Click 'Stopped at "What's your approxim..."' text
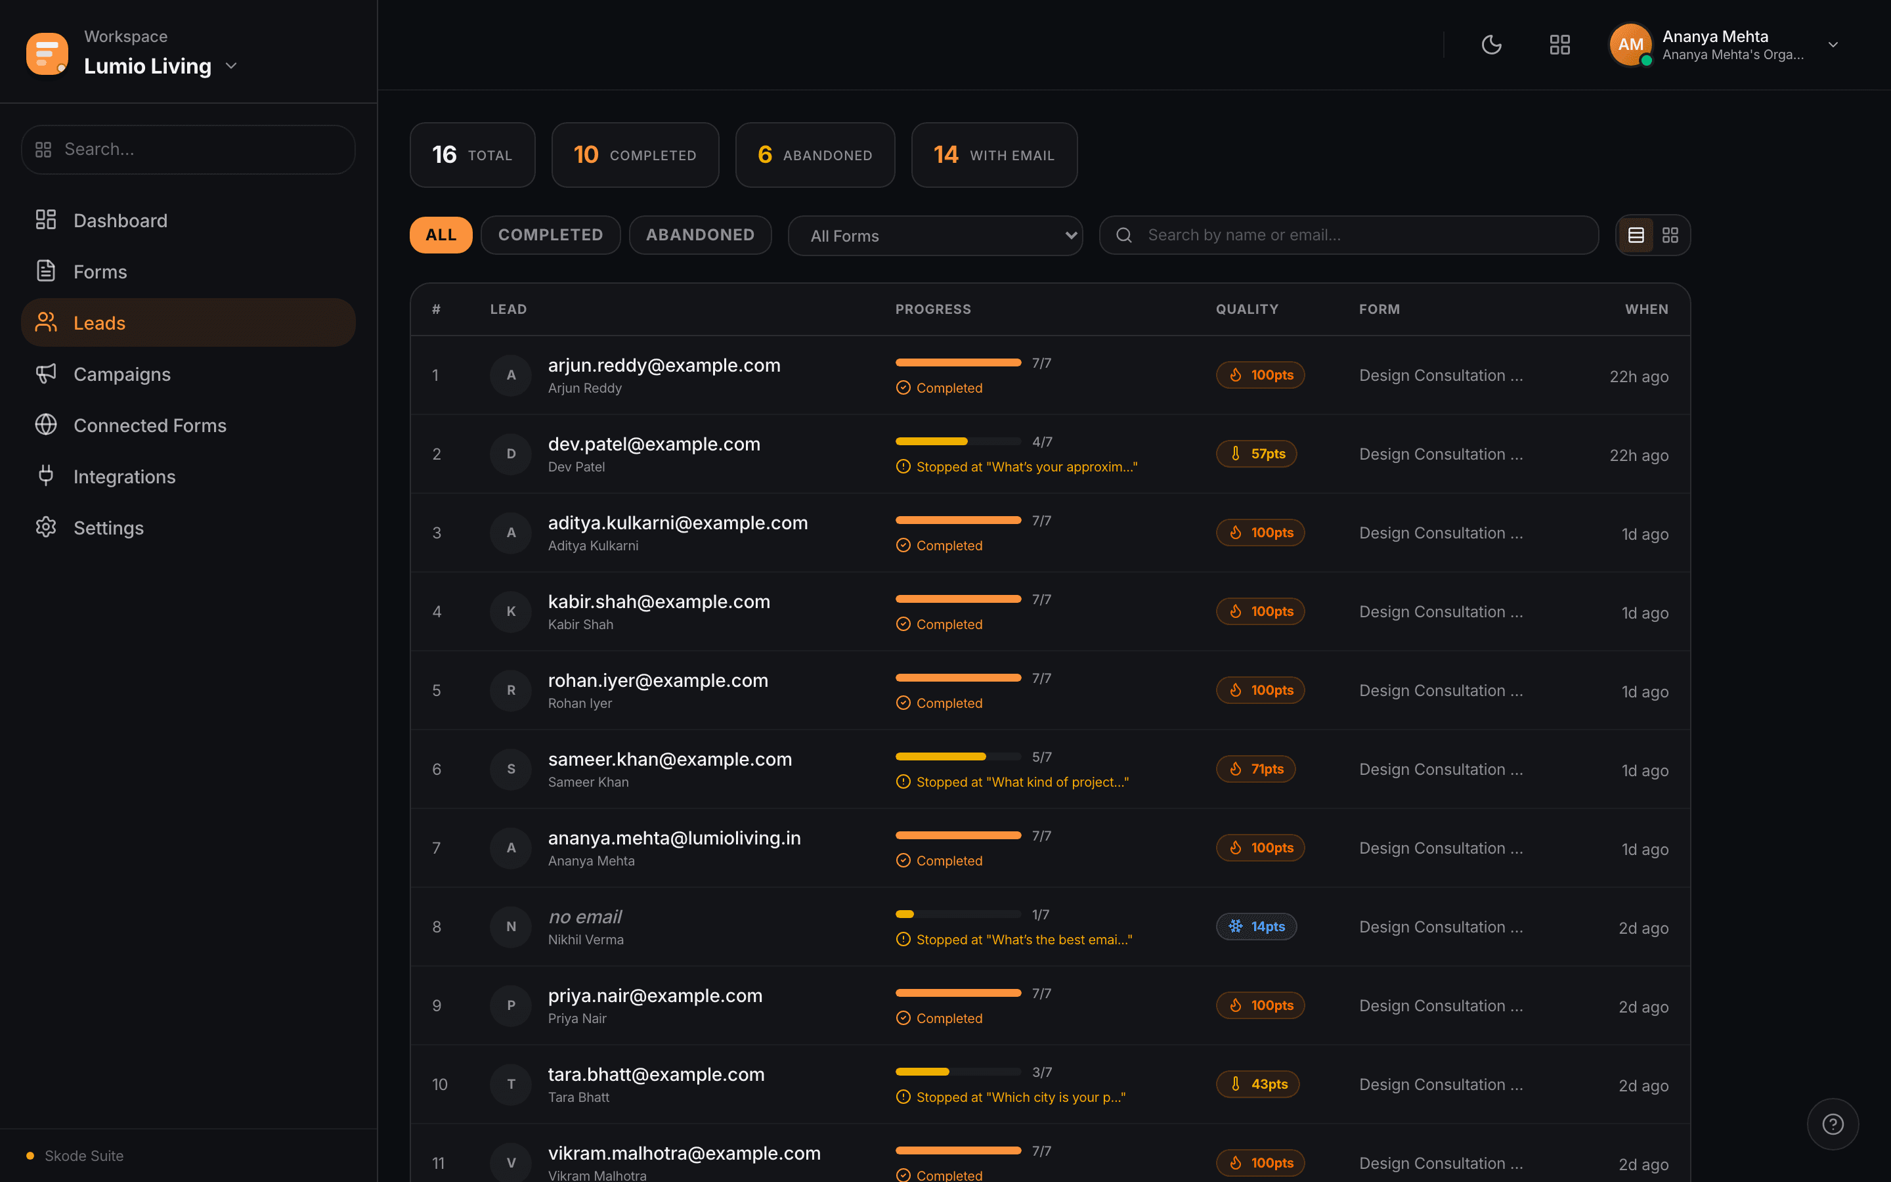Screen dimensions: 1891x1182 (x=1027, y=467)
